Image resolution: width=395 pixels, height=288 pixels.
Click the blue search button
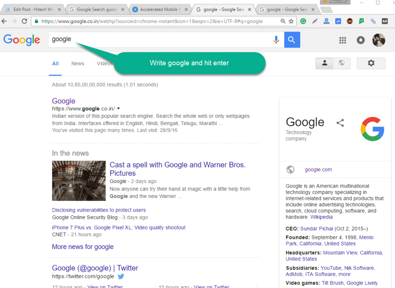click(292, 40)
